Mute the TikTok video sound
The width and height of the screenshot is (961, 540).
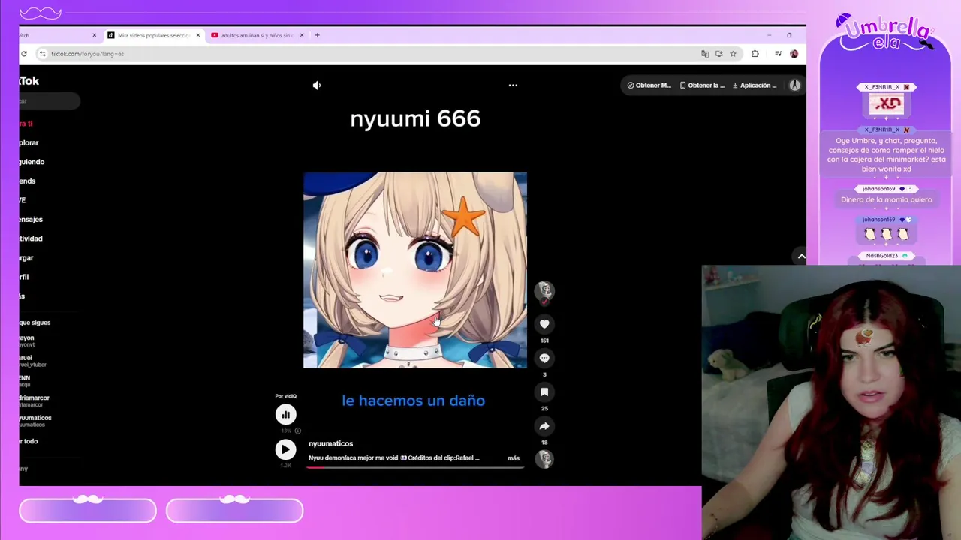pos(317,85)
